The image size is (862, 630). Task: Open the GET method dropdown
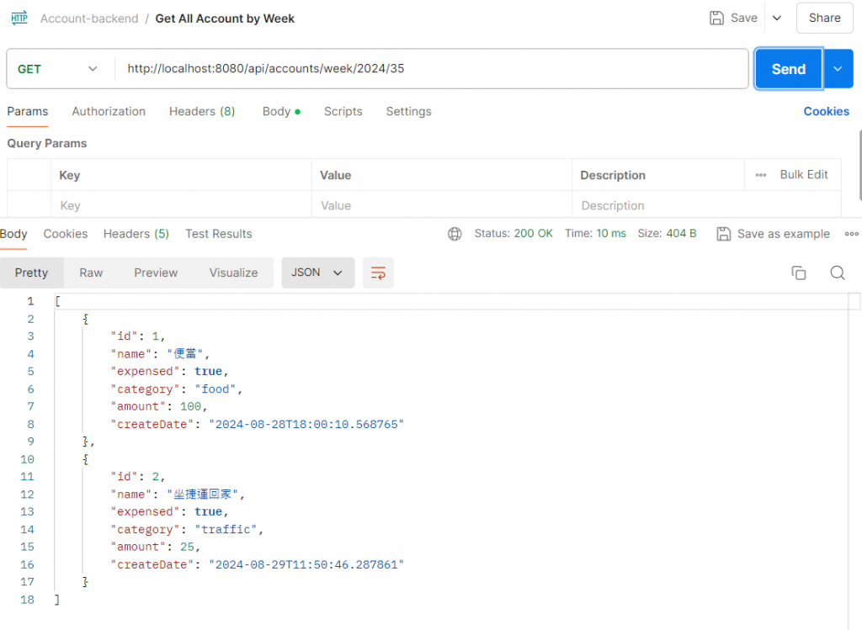(59, 69)
